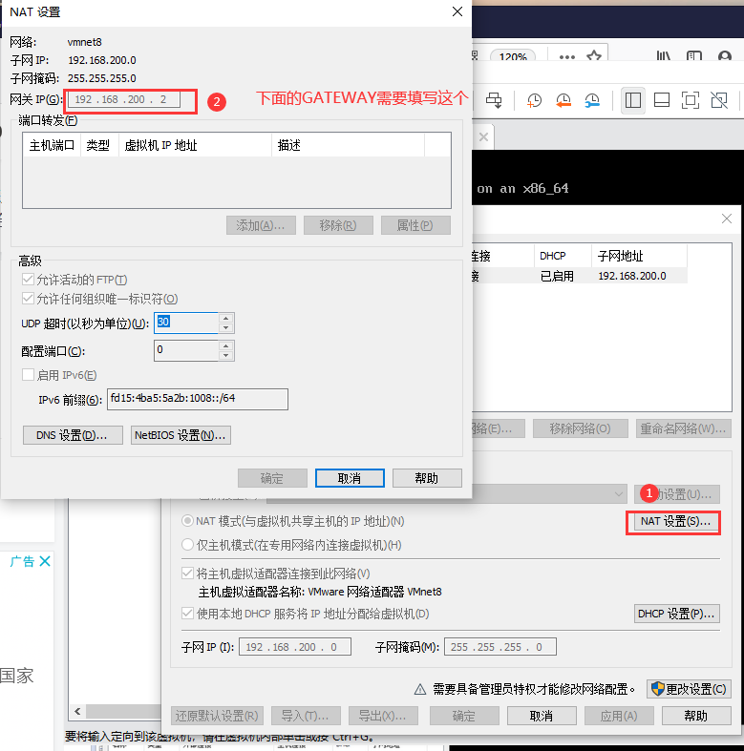Click 导出(X)... button

[x=383, y=716]
